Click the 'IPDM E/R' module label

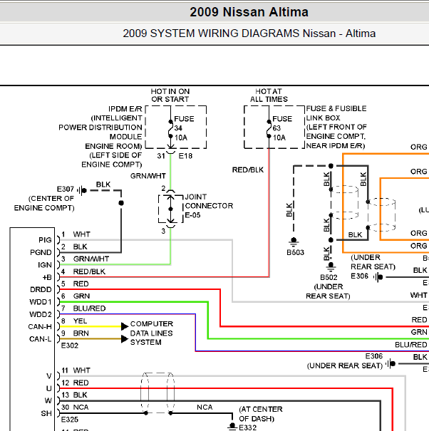[125, 109]
